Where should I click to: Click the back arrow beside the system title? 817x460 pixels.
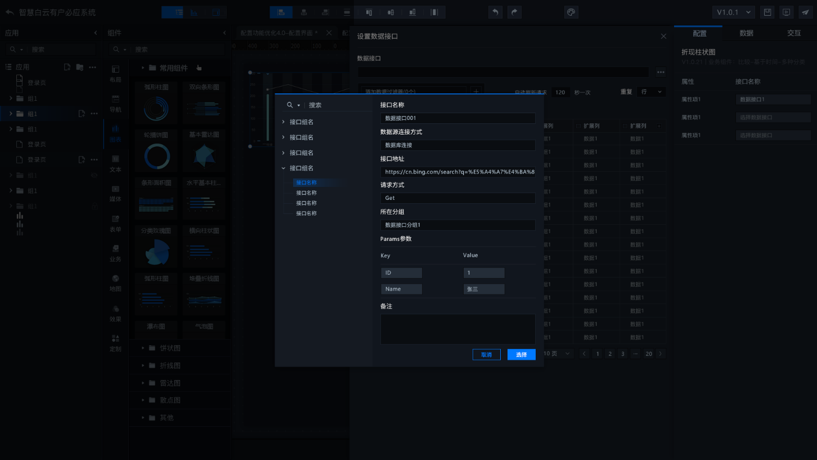tap(10, 12)
